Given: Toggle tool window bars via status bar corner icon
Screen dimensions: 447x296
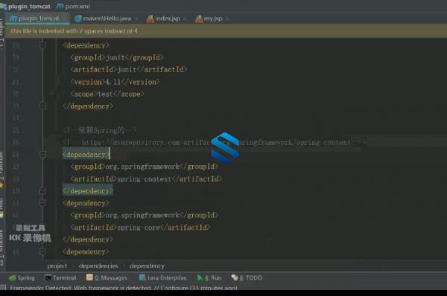Looking at the screenshot, I should tap(3, 288).
